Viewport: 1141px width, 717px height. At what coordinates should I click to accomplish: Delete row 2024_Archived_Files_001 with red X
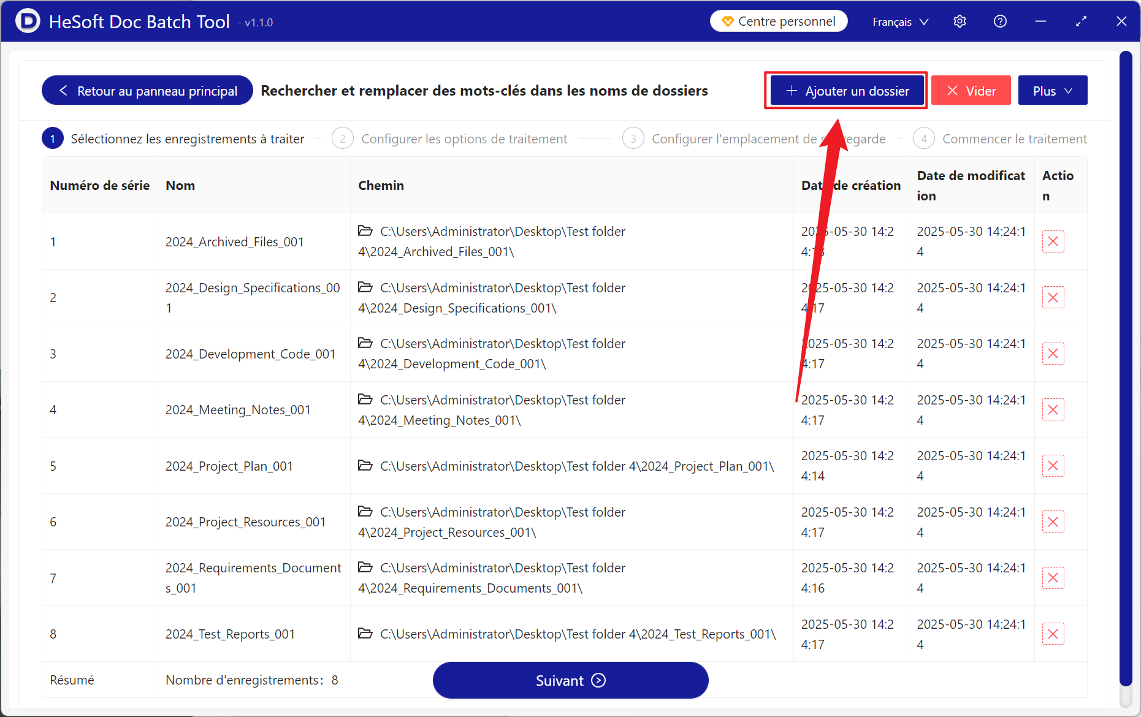click(x=1053, y=241)
